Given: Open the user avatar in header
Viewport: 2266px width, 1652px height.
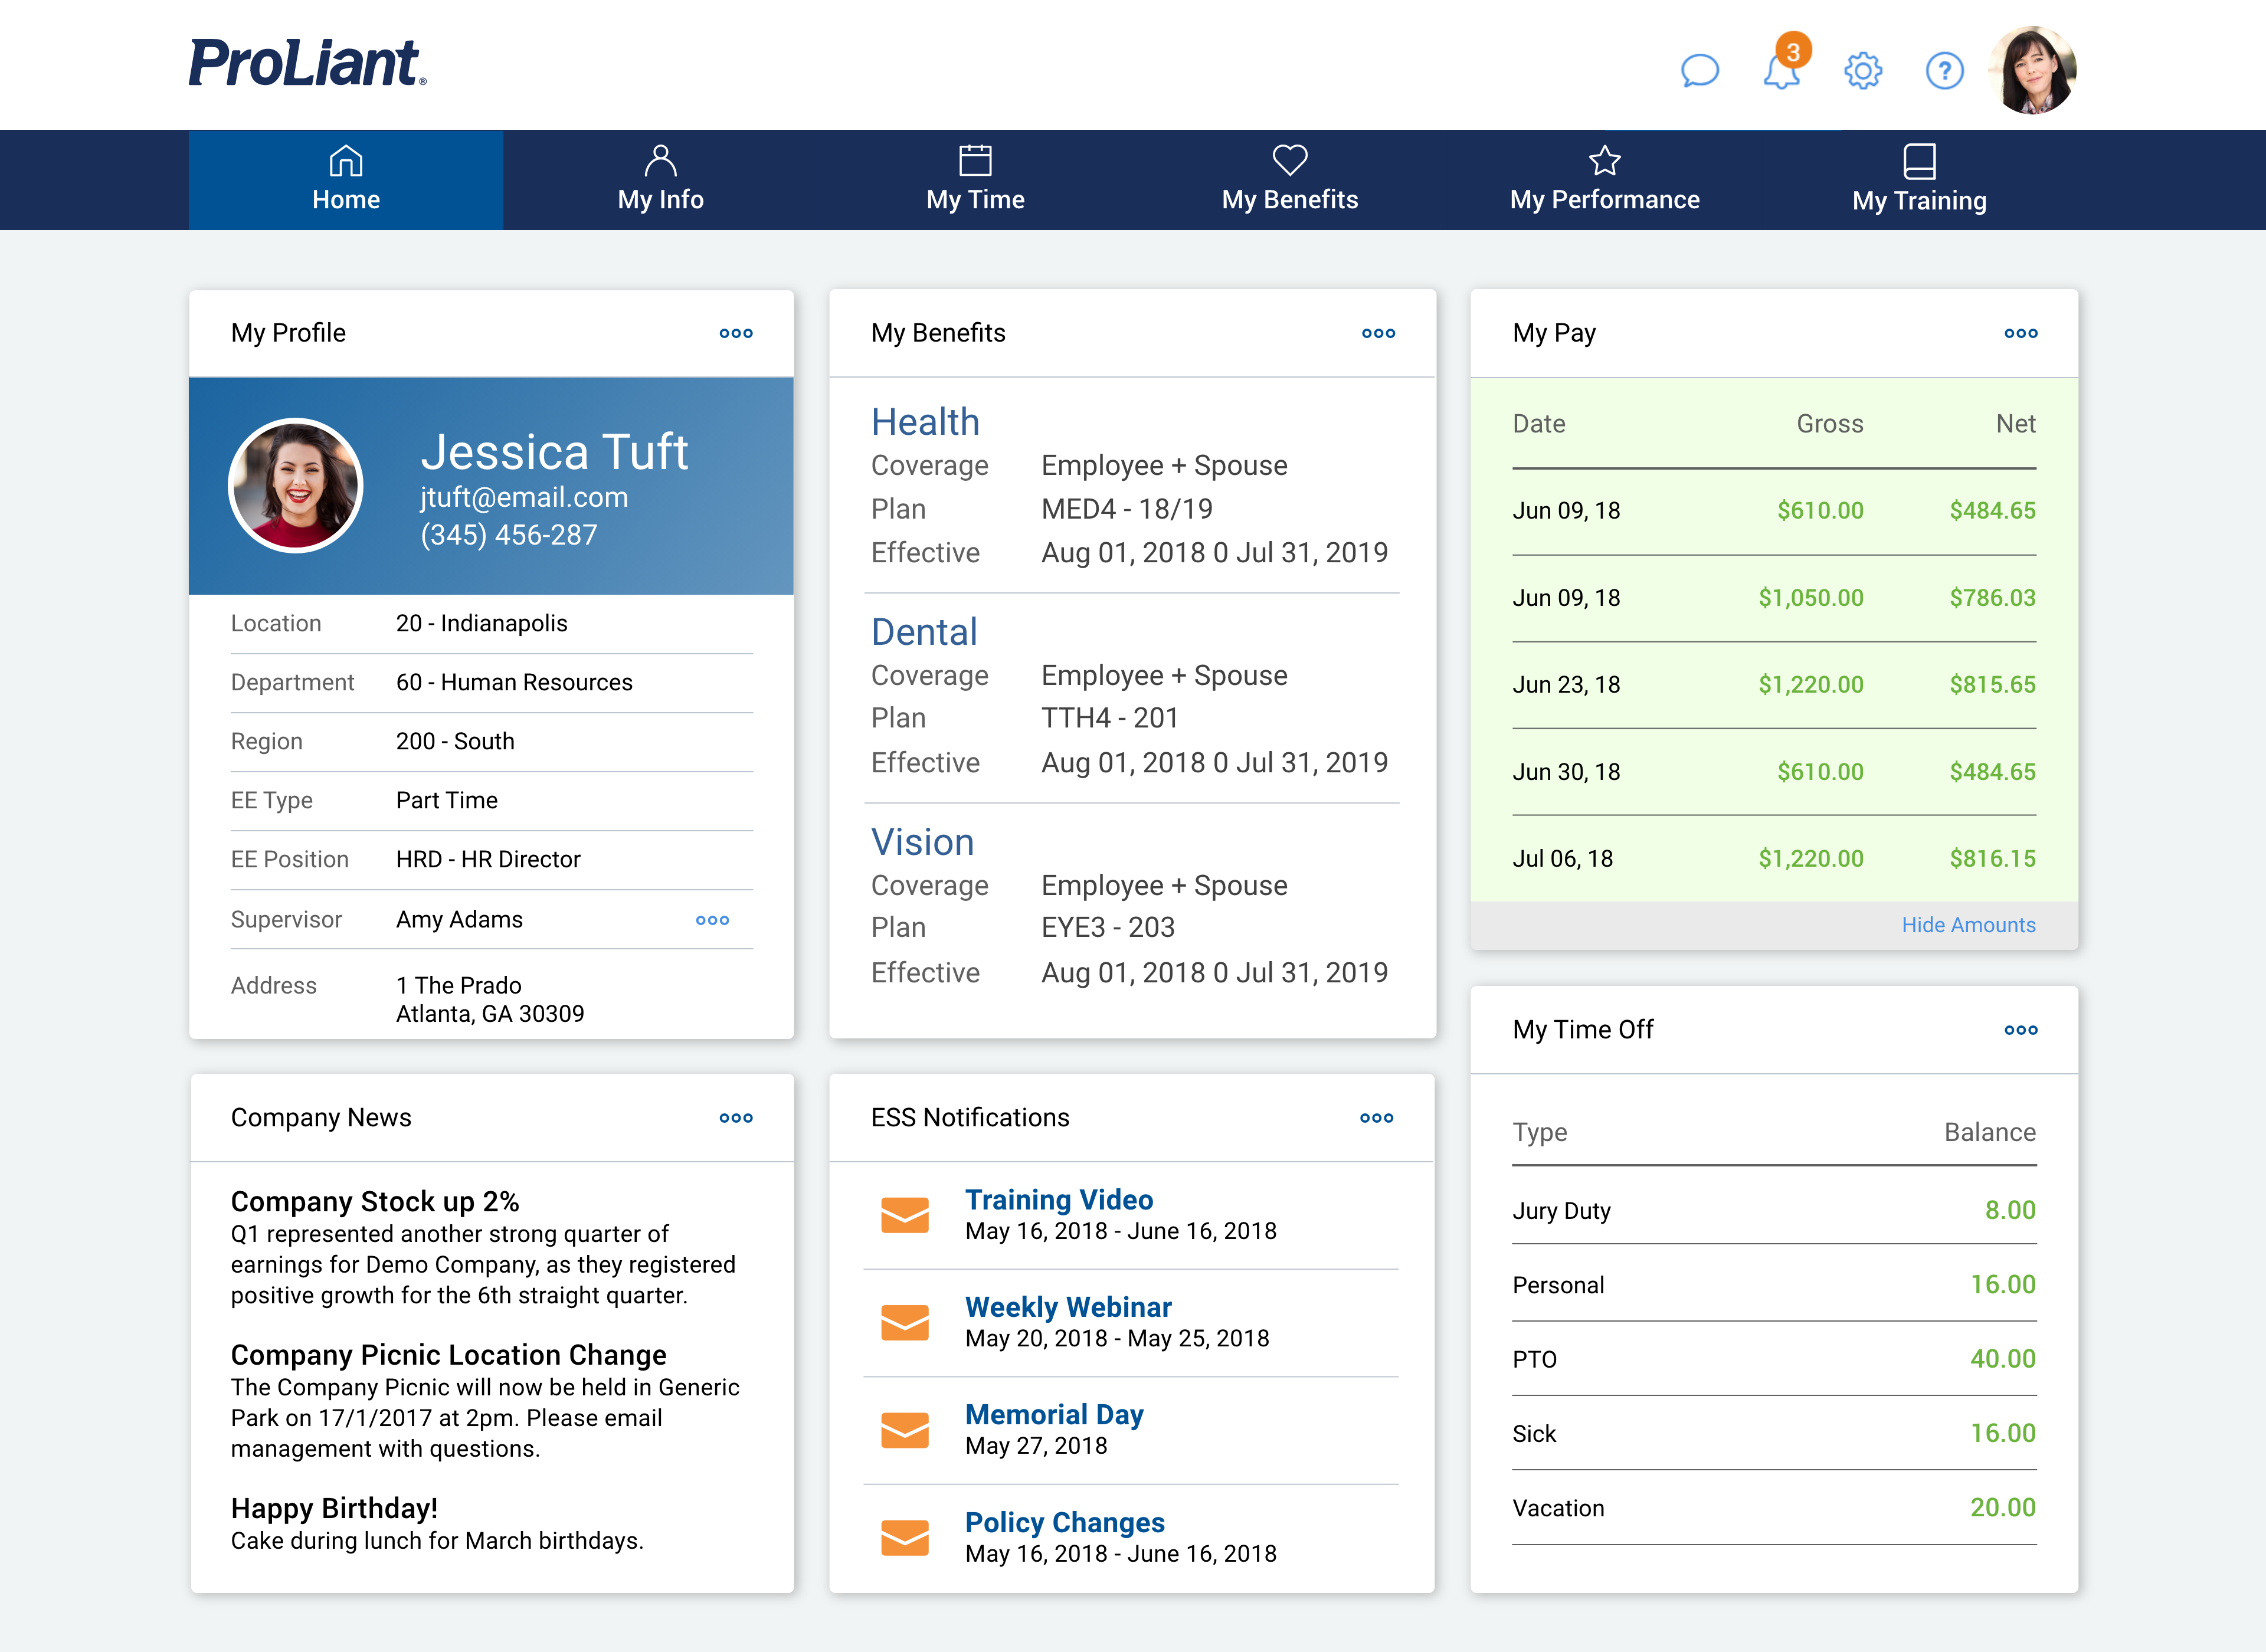Looking at the screenshot, I should pyautogui.click(x=2033, y=70).
